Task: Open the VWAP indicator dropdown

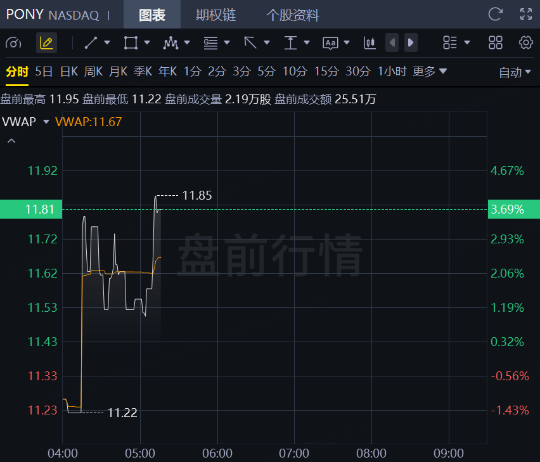Action: coord(46,122)
